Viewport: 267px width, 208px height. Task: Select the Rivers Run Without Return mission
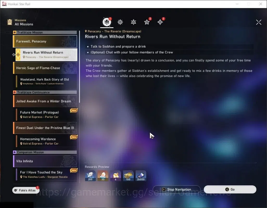click(46, 55)
